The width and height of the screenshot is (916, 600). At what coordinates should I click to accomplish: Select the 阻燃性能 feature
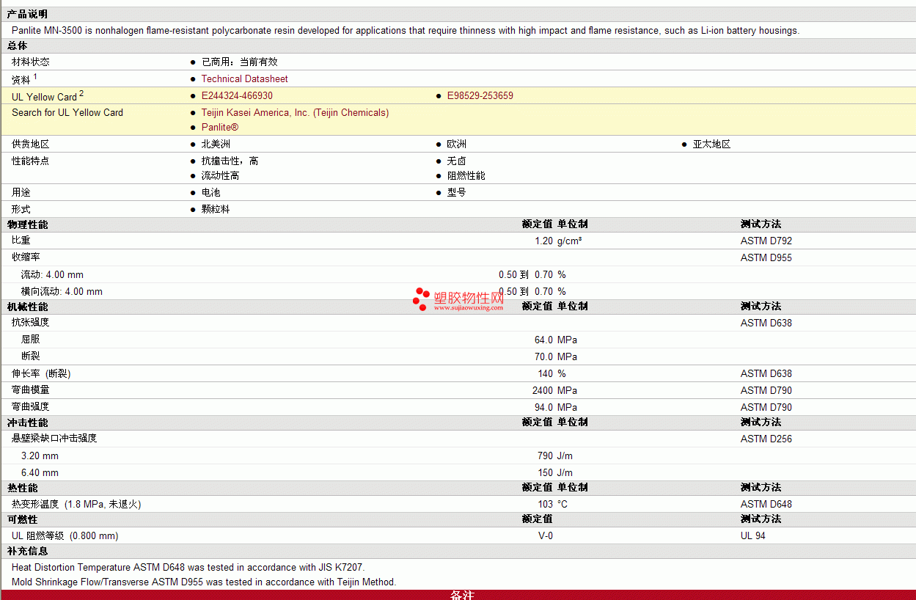coord(466,175)
